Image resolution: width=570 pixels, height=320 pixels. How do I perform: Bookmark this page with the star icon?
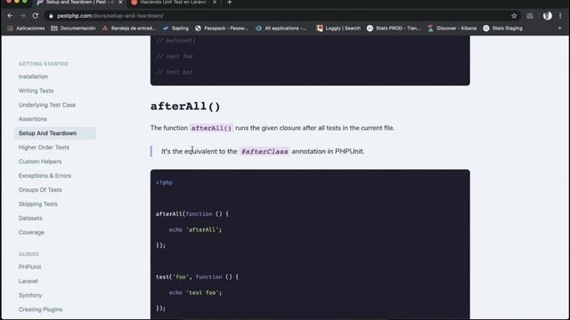[x=514, y=16]
